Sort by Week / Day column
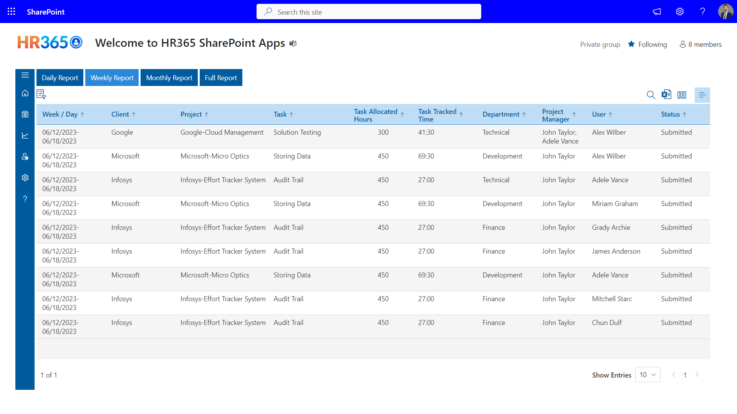The width and height of the screenshot is (737, 414). pos(63,114)
